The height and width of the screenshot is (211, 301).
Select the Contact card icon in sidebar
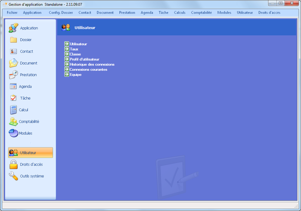tap(13, 51)
